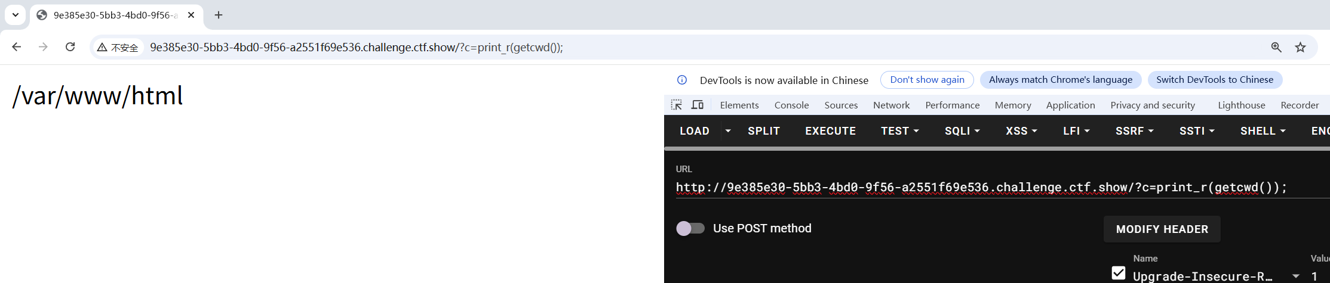Expand the LOAD dropdown arrow

(x=728, y=130)
